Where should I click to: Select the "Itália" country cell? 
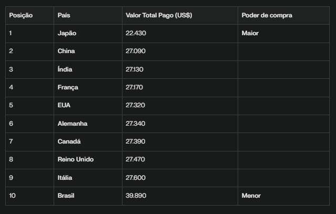point(65,178)
